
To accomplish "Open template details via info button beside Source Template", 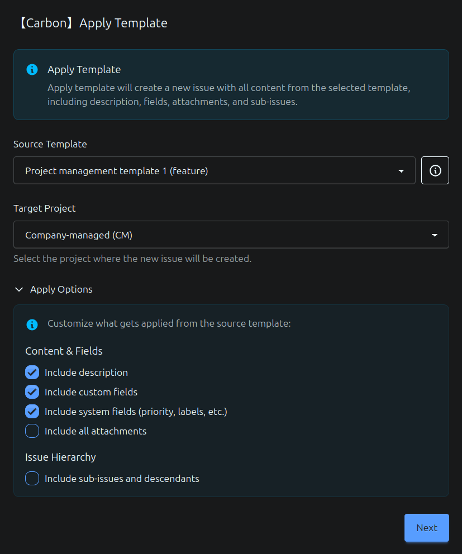I will [x=435, y=170].
